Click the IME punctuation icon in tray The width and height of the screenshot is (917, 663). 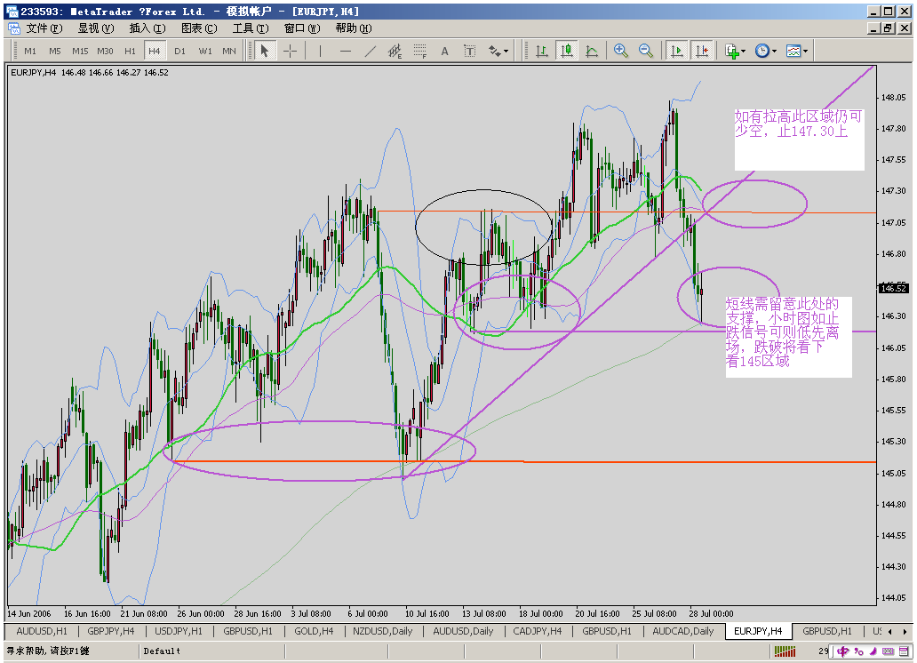858,651
